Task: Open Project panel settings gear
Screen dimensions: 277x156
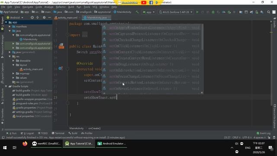Action: [x=44, y=17]
